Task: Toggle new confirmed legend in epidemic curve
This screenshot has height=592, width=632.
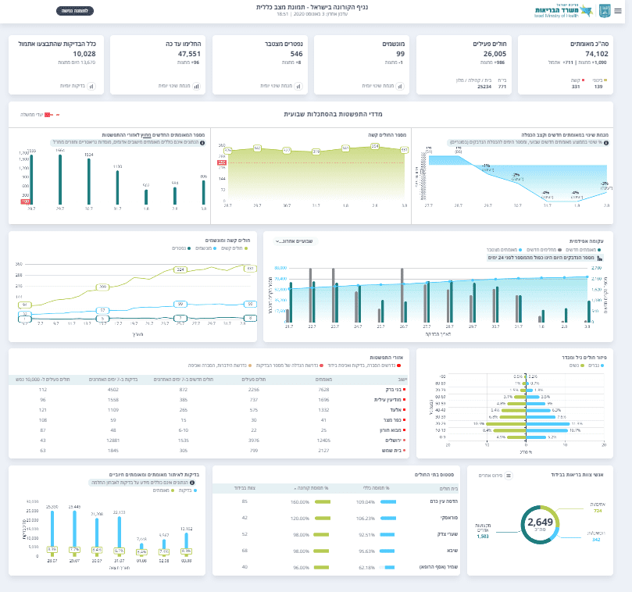Action: (584, 250)
